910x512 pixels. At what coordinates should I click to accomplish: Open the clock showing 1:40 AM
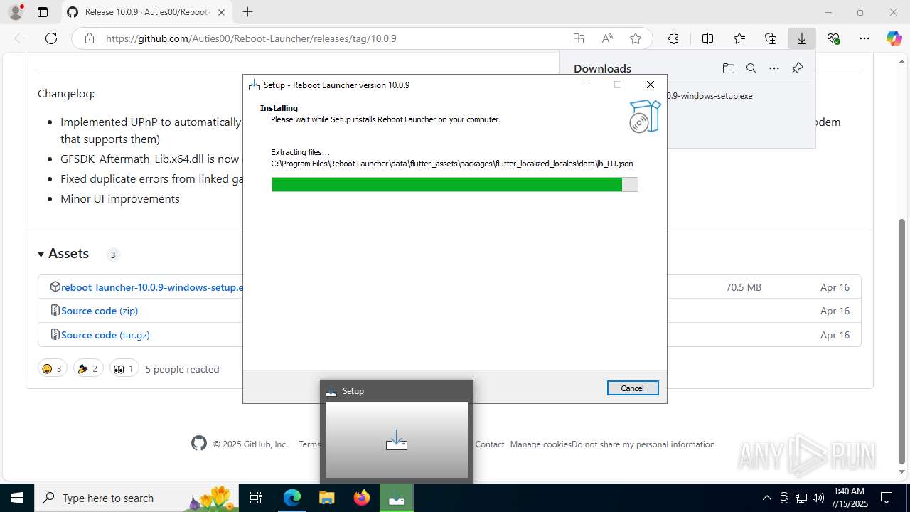849,497
